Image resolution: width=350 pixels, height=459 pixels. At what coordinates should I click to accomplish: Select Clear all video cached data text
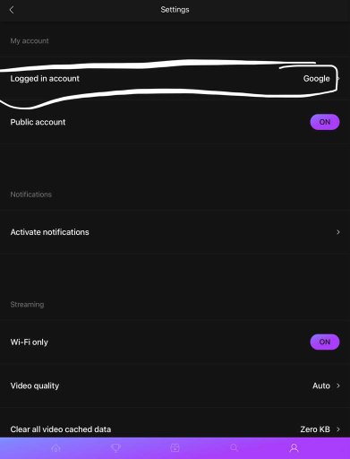pyautogui.click(x=61, y=429)
